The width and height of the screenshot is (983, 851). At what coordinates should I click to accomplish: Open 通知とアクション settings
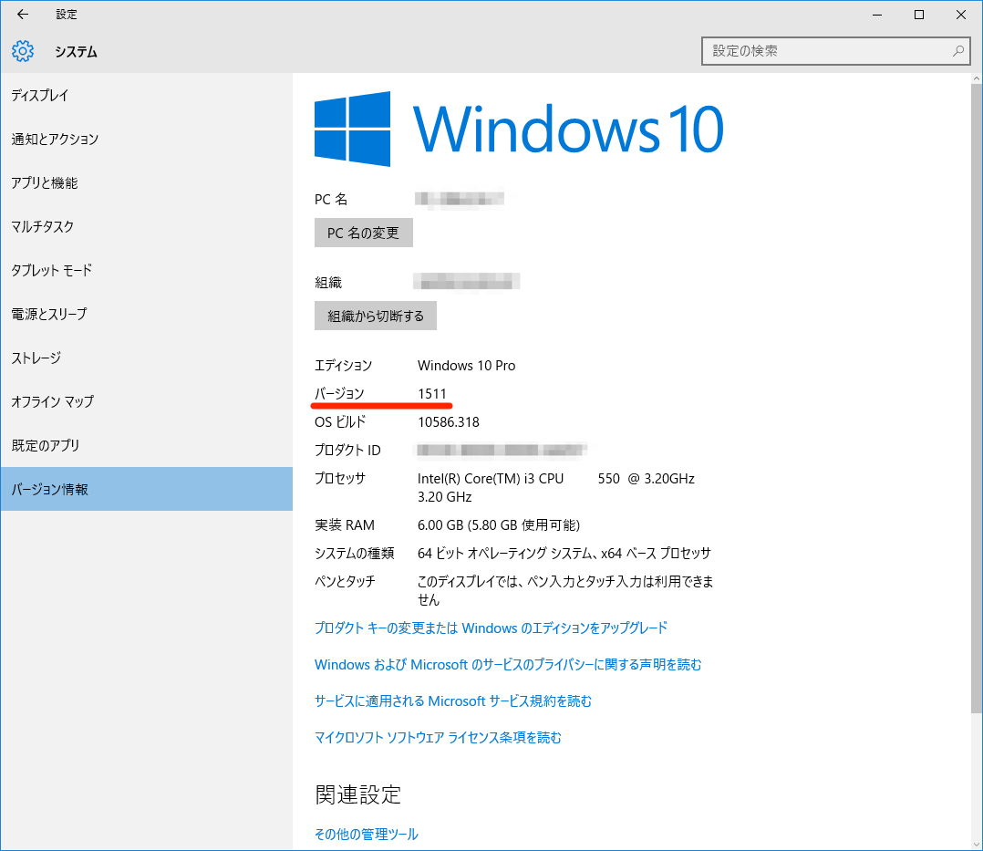(147, 140)
